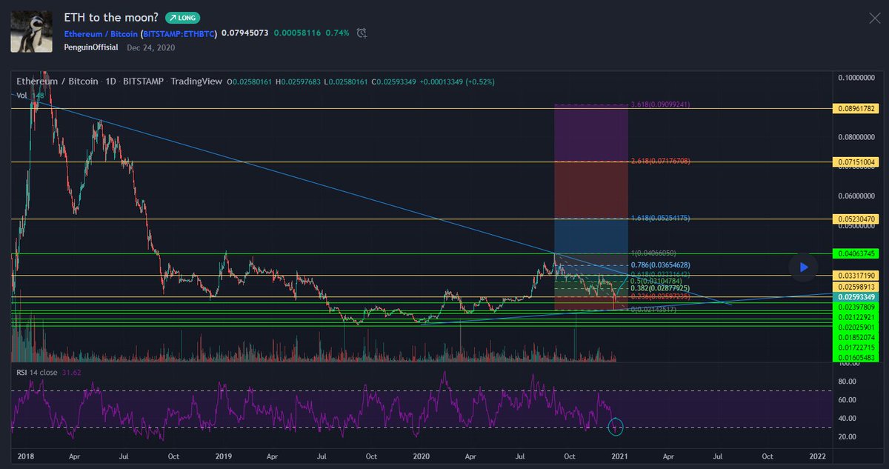Click the Fib 2.618 extension level label

coord(660,161)
